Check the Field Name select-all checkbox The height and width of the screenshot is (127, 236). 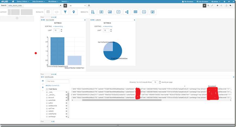(47, 89)
